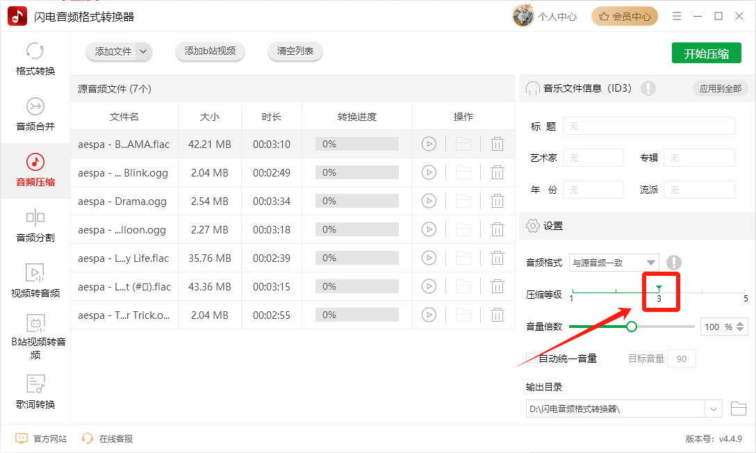The height and width of the screenshot is (453, 756).
Task: Increase volume percentage with up stepper
Action: coord(741,323)
